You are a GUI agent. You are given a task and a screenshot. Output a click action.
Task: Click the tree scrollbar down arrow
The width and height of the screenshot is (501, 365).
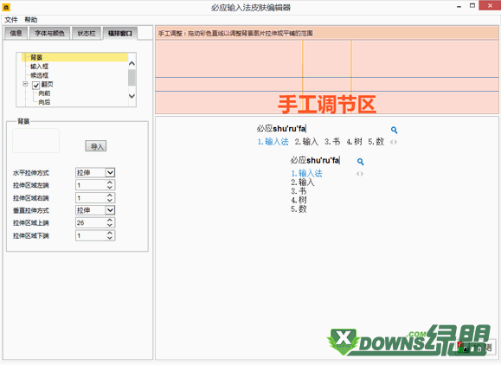coord(132,96)
